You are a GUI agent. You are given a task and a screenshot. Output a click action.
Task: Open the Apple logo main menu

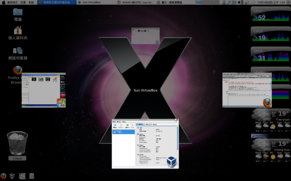click(3, 2)
